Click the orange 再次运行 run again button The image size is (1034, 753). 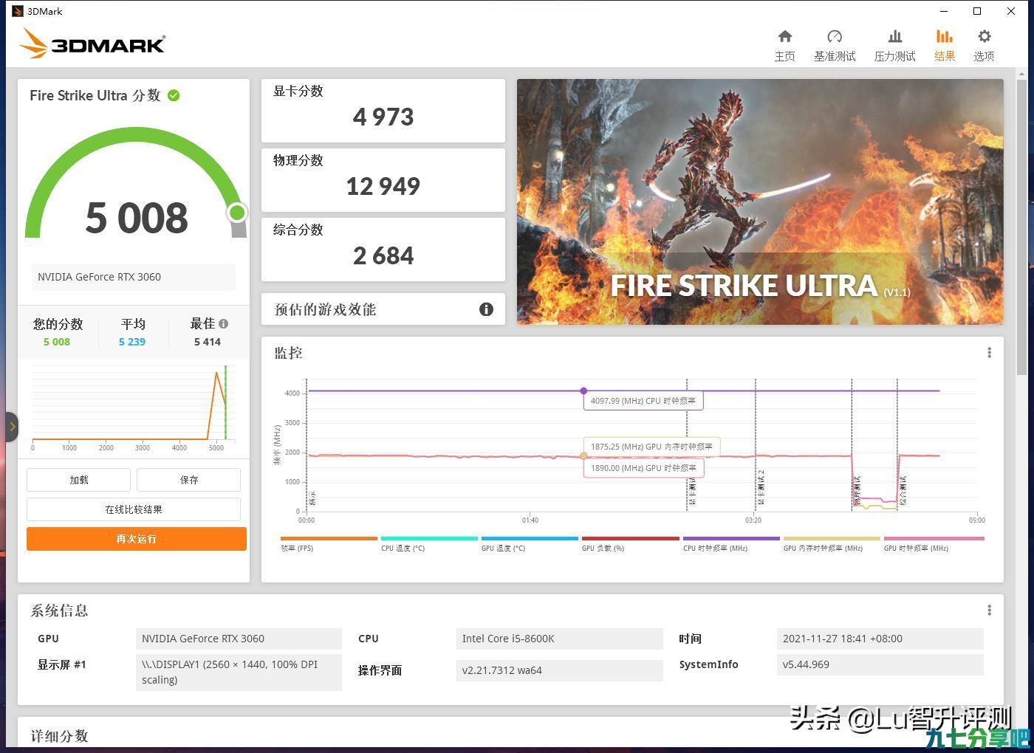coord(137,539)
